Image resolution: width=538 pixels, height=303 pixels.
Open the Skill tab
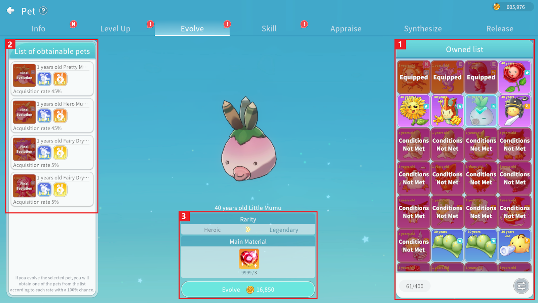269,29
